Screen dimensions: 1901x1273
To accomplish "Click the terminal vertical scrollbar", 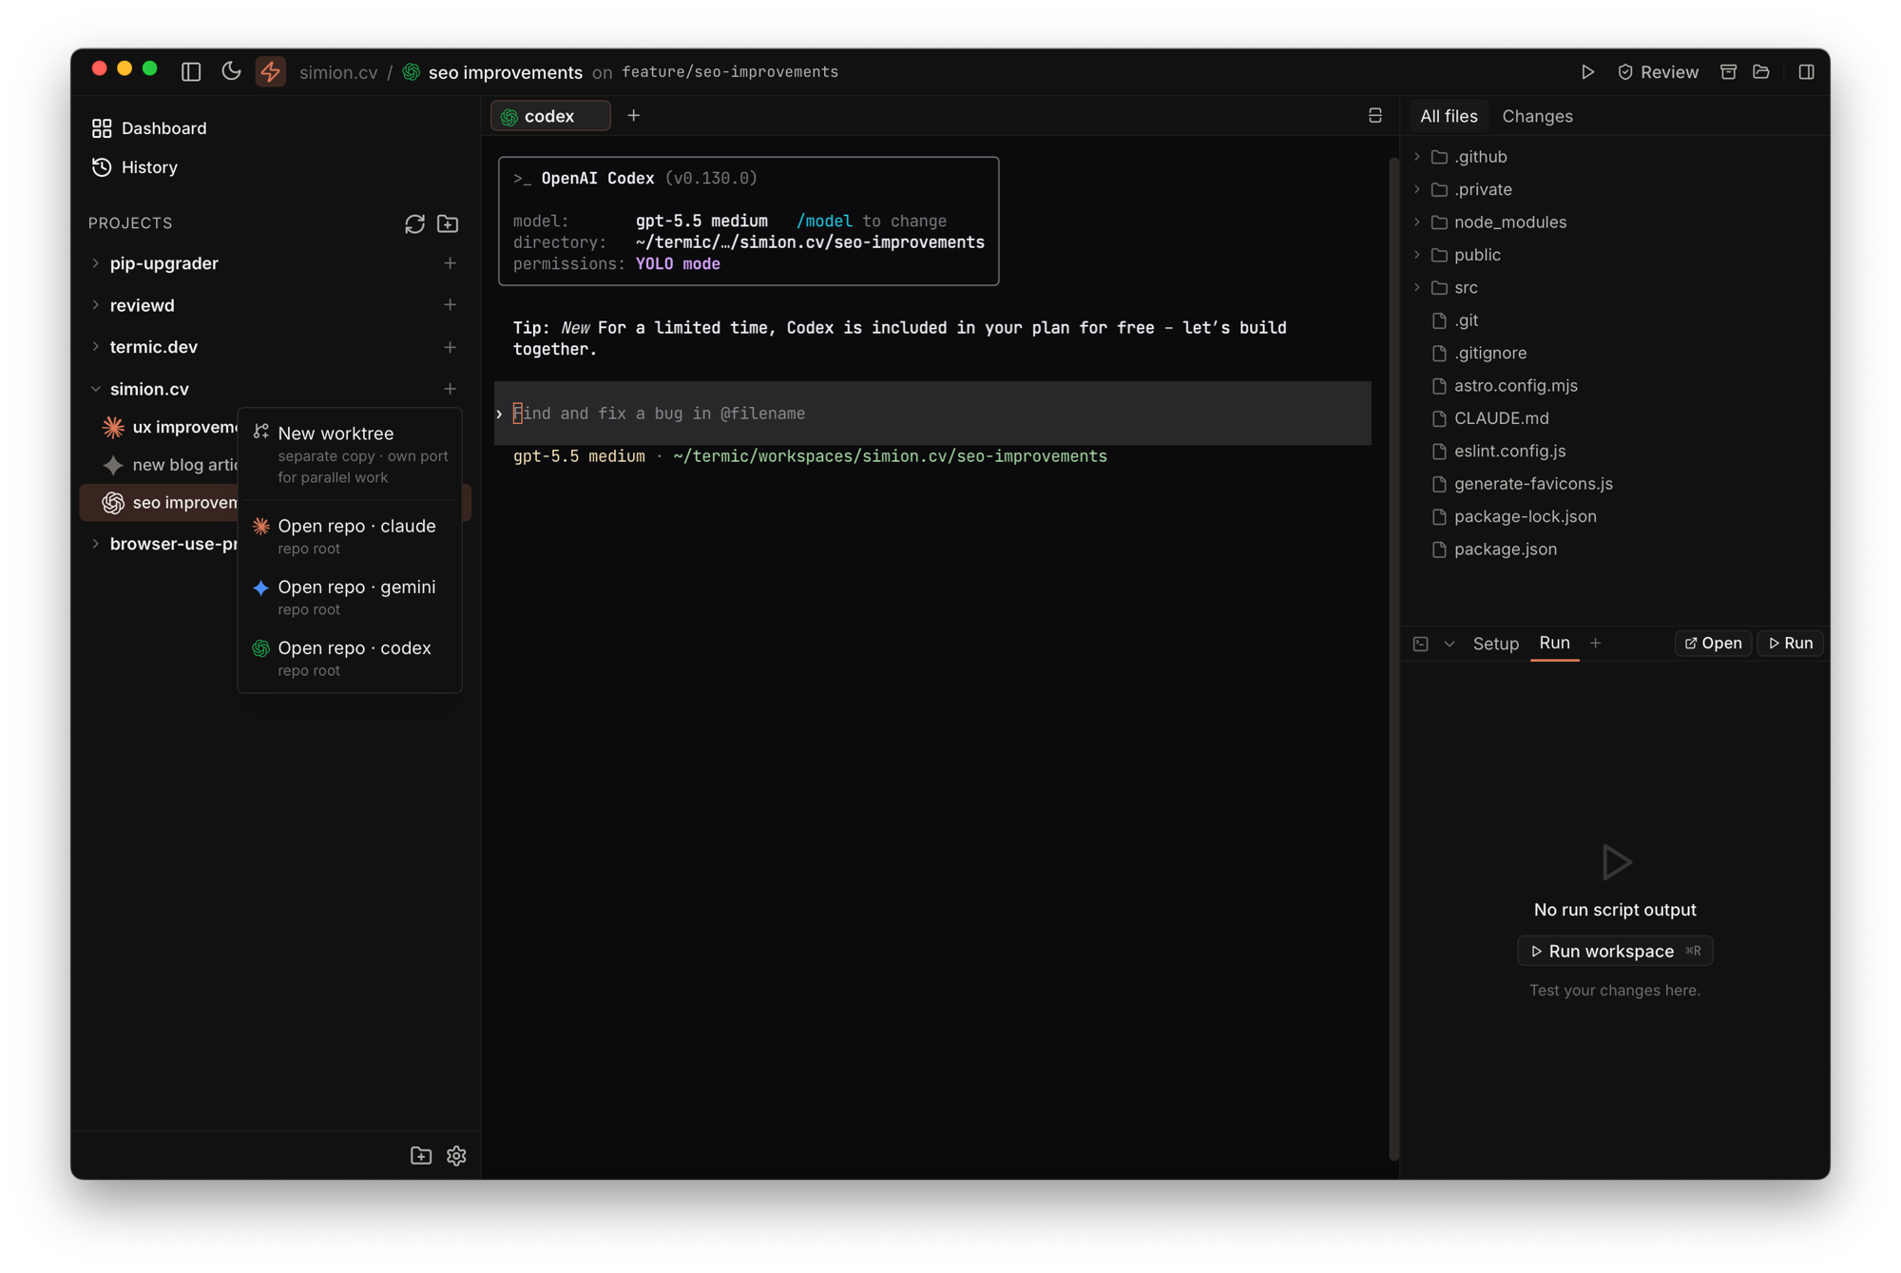I will pyautogui.click(x=1393, y=658).
